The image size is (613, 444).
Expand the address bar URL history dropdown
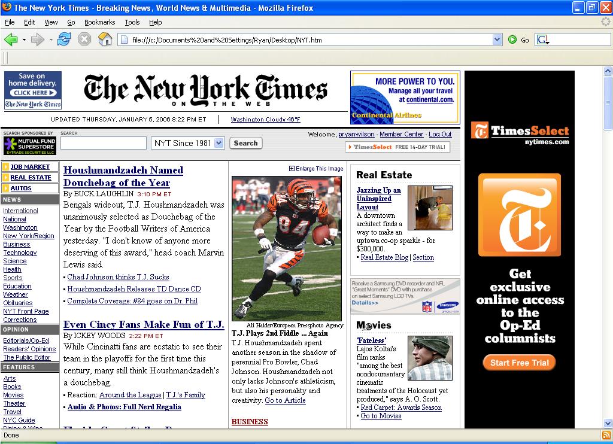coord(497,39)
